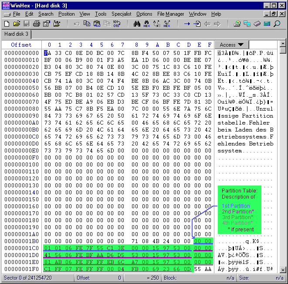This screenshot has width=288, height=284.
Task: Click the scrollbar up arrow
Action: 283,44
